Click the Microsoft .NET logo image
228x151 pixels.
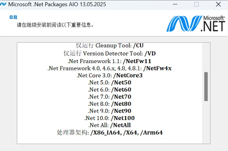point(196,23)
